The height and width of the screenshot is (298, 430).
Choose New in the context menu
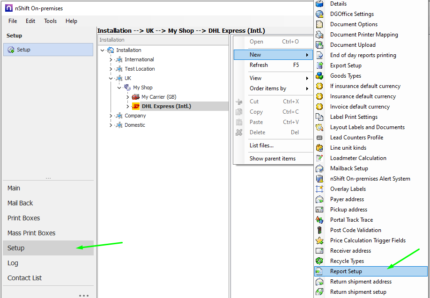click(x=273, y=55)
